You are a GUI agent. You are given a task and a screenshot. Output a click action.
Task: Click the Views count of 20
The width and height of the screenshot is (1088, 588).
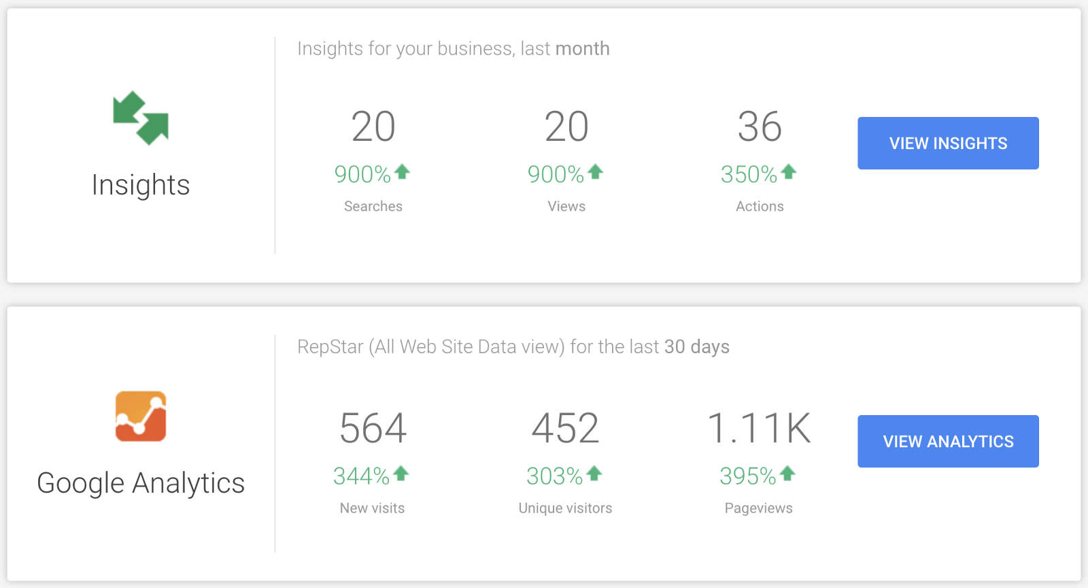coord(566,127)
